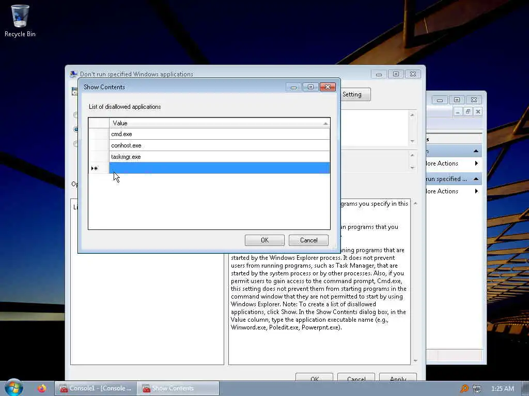Click the policy window title icon

[x=73, y=74]
